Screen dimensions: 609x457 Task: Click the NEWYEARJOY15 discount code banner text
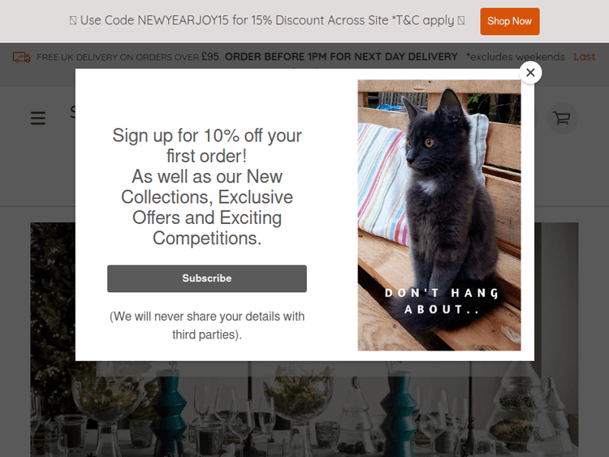click(x=267, y=20)
